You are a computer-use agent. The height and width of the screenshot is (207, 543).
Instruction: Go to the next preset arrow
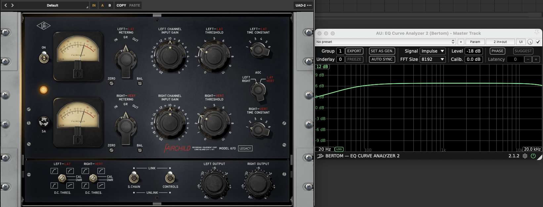(x=13, y=5)
